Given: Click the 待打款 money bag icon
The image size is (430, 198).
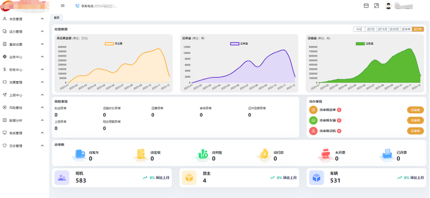Looking at the screenshot, I should tap(264, 155).
